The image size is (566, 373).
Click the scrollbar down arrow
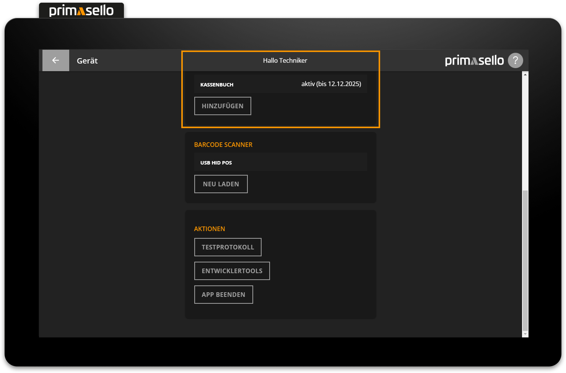[x=525, y=334]
